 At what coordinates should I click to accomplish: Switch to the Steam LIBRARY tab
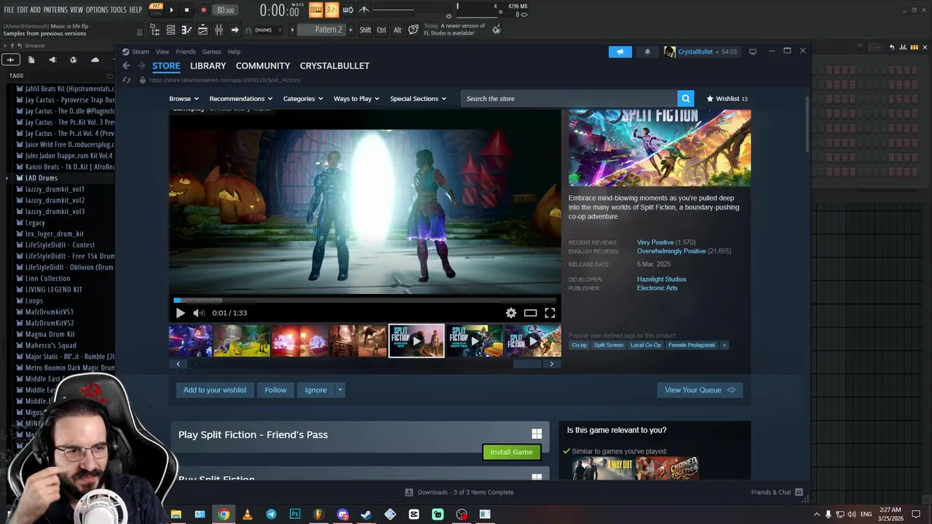[x=208, y=65]
